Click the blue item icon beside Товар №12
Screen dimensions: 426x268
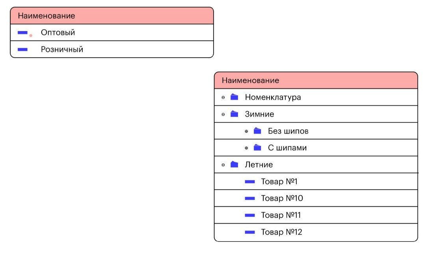[250, 232]
